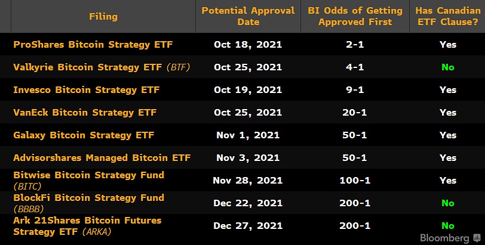Select the Invesco Bitcoin Strategy ETF row name
This screenshot has width=485, height=245.
point(86,90)
